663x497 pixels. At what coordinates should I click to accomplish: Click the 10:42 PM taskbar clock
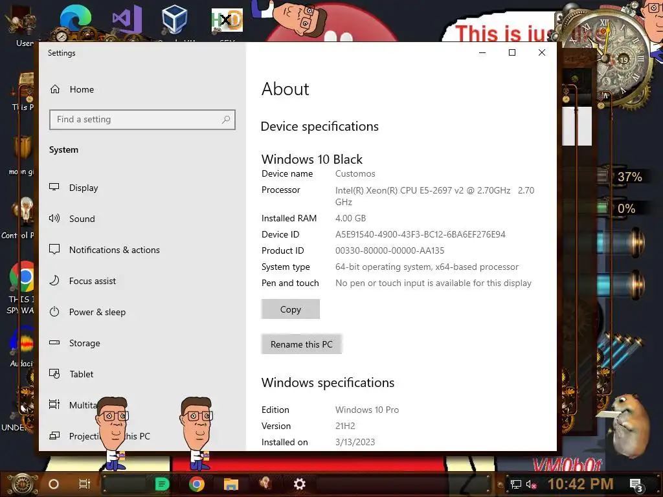pos(581,484)
